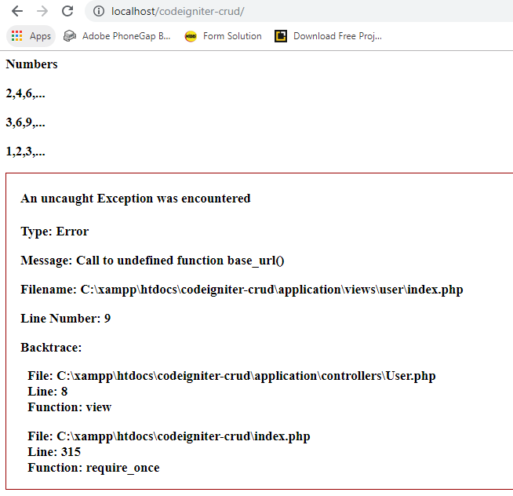This screenshot has width=513, height=496.
Task: Click the 'Function: view' backtrace entry
Action: pos(69,407)
